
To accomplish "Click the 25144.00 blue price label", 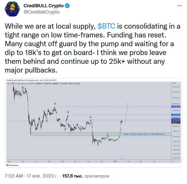I will click(176, 107).
